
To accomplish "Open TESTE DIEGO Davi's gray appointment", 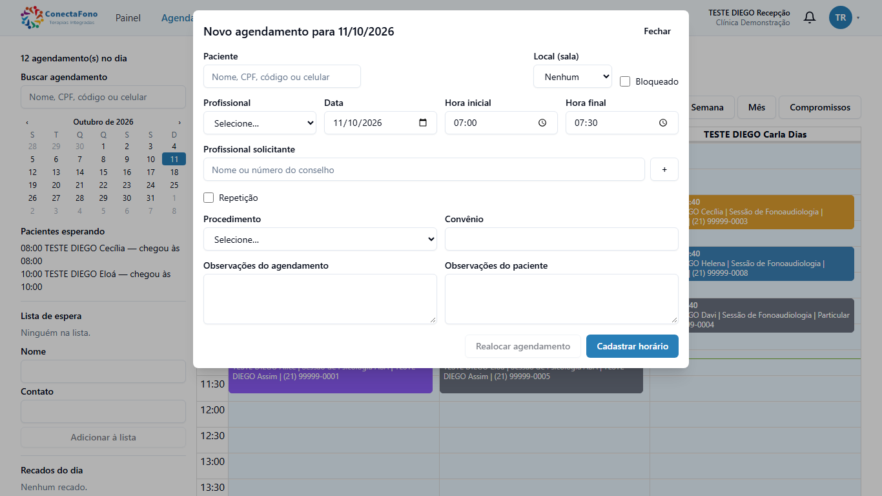I will [771, 315].
